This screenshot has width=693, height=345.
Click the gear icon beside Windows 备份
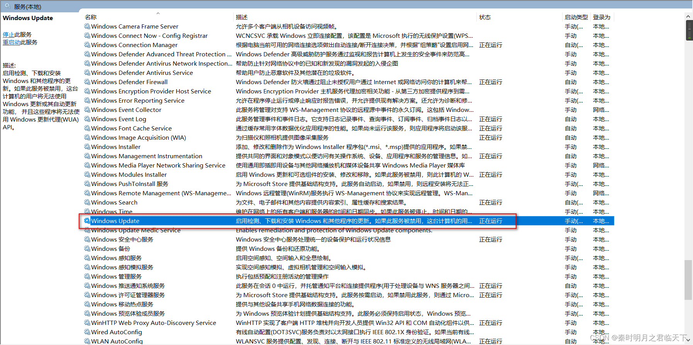click(x=87, y=249)
